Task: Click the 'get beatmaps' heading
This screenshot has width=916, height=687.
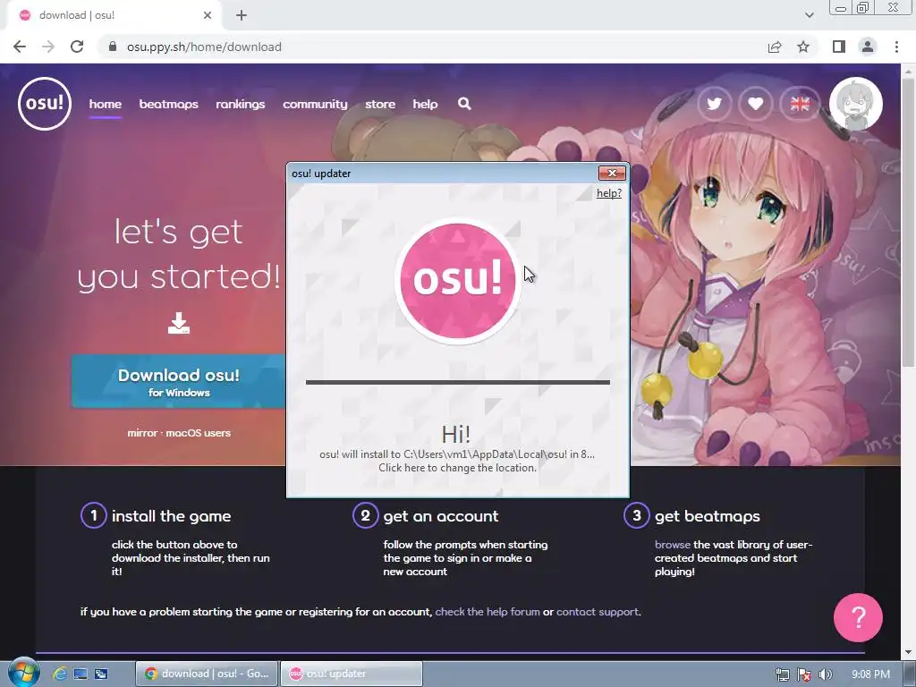Action: [708, 516]
